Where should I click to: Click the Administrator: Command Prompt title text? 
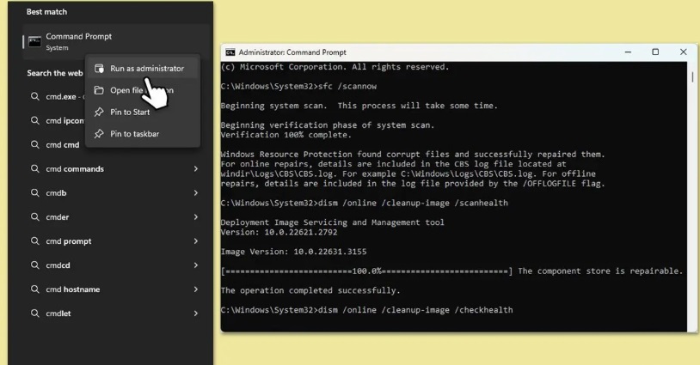pos(292,52)
